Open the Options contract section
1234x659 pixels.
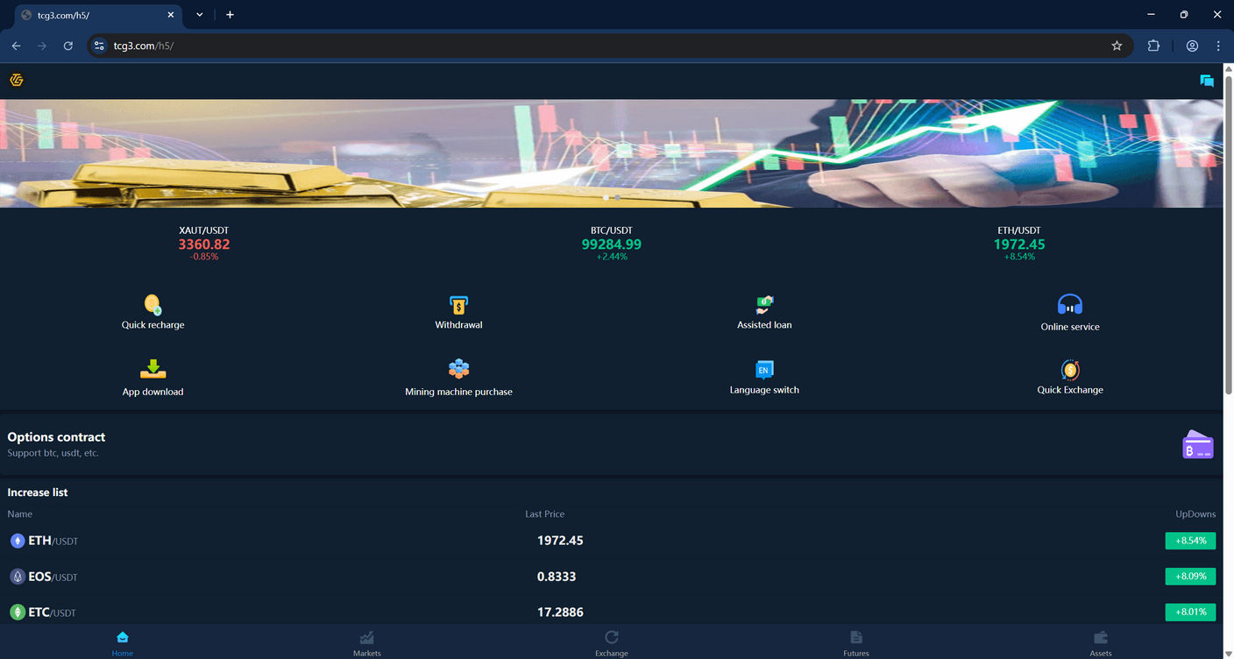pyautogui.click(x=56, y=436)
